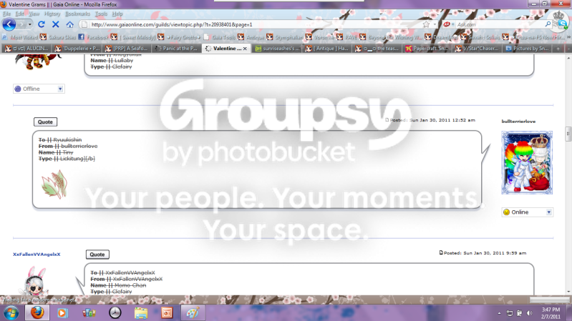Open the History menu
572x321 pixels.
tap(52, 14)
